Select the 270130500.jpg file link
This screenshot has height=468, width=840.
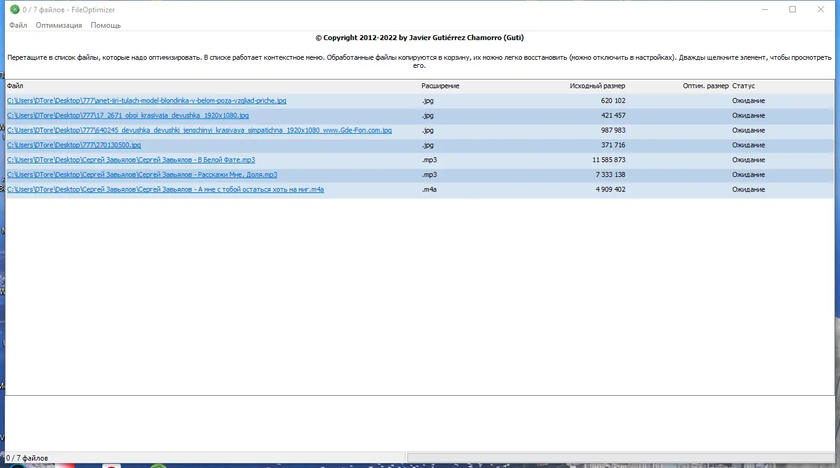(x=74, y=145)
